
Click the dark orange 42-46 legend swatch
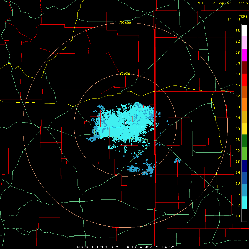click(244, 92)
